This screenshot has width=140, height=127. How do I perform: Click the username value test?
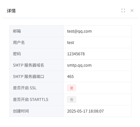tap(70, 43)
